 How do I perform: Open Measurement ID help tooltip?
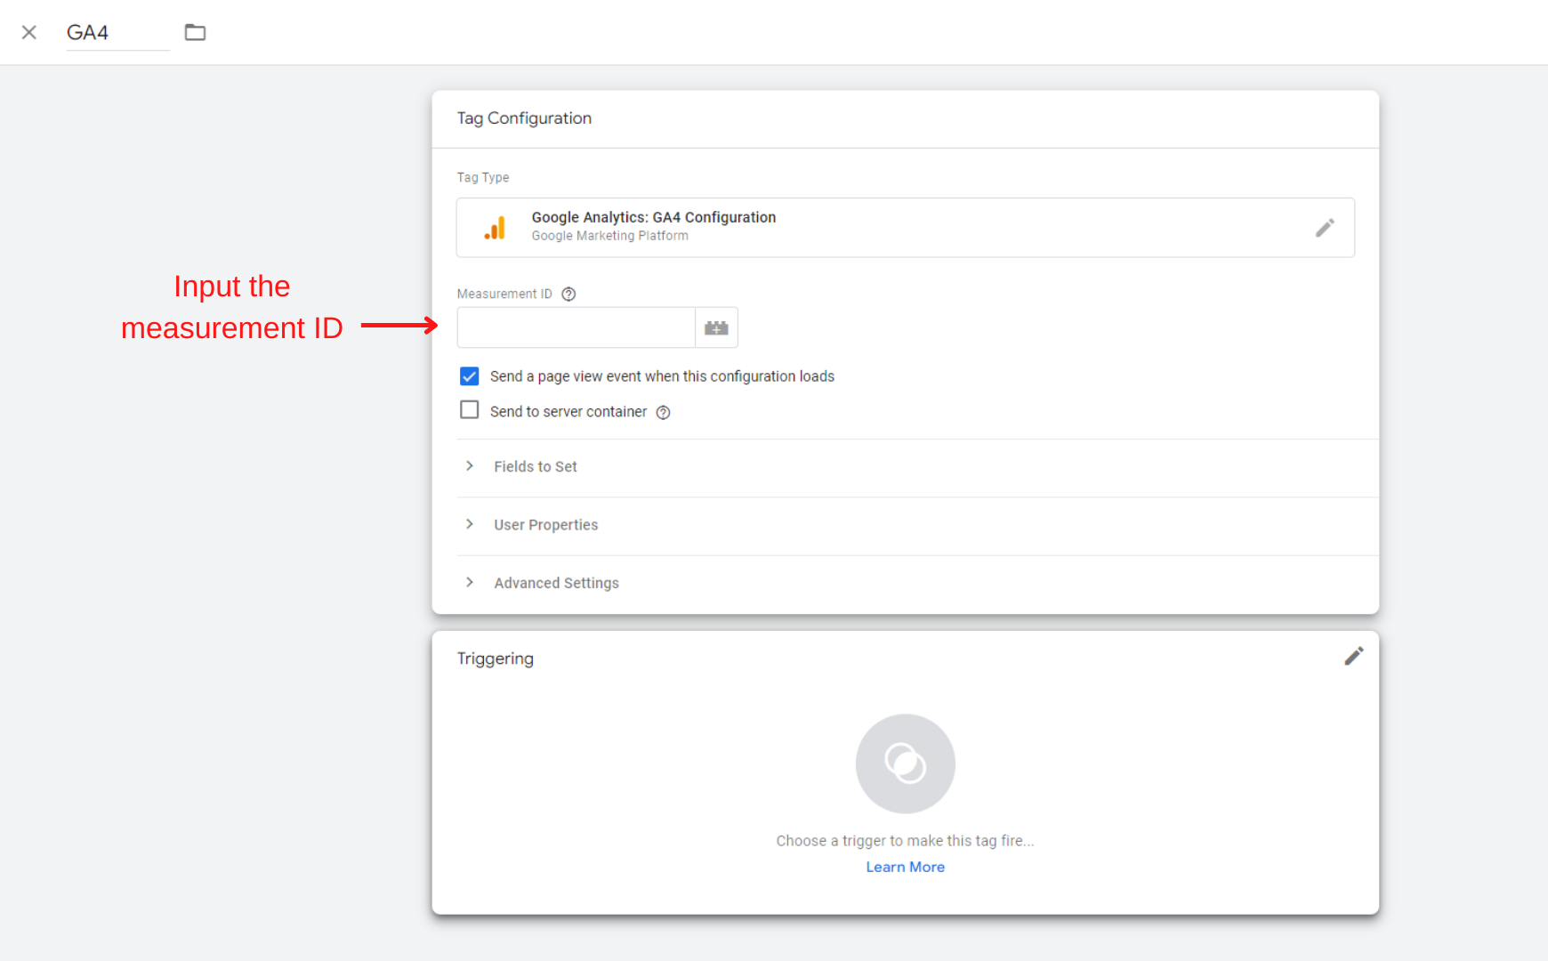click(568, 295)
